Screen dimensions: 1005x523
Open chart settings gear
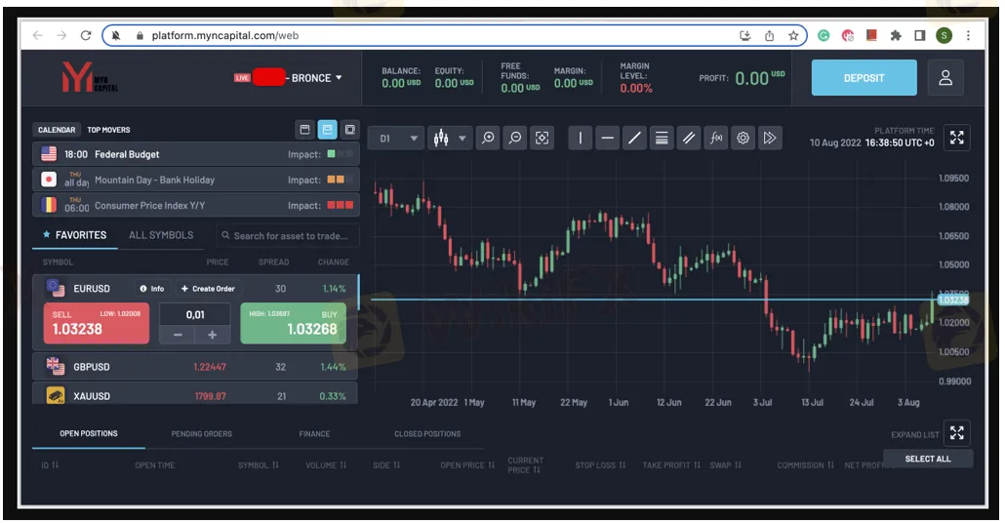click(743, 138)
